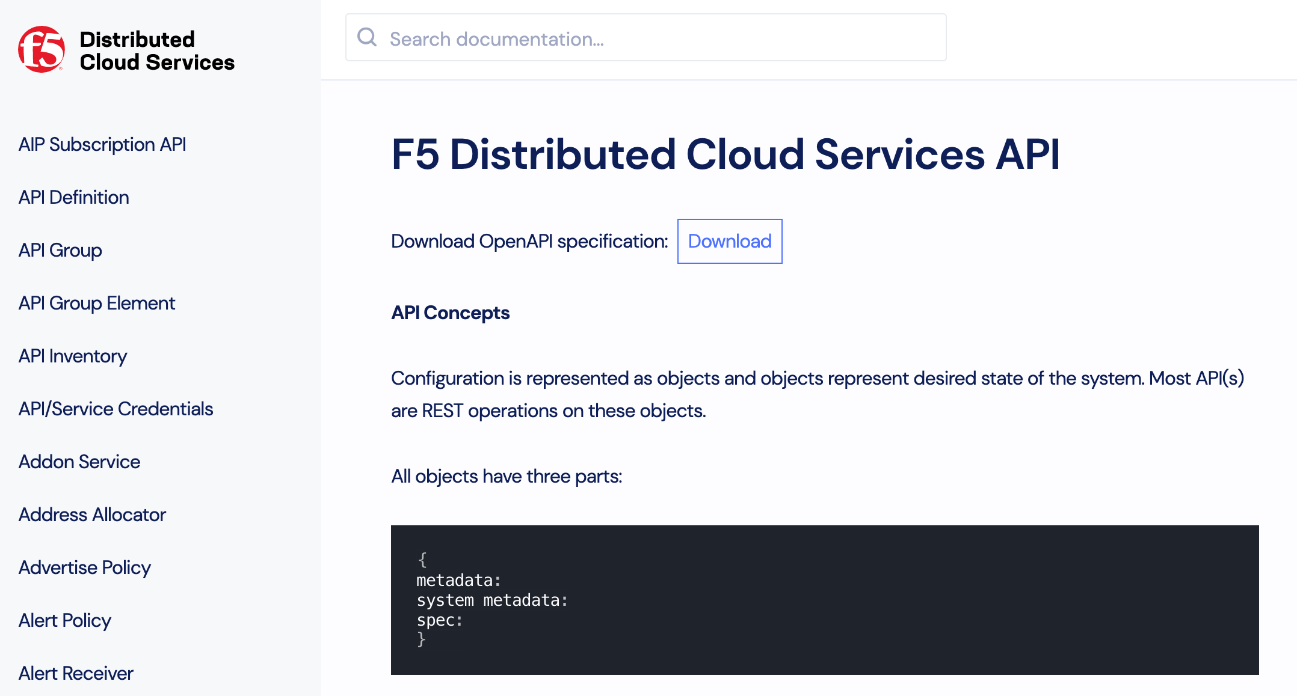Image resolution: width=1297 pixels, height=696 pixels.
Task: Click the search magnifier icon
Action: click(367, 38)
